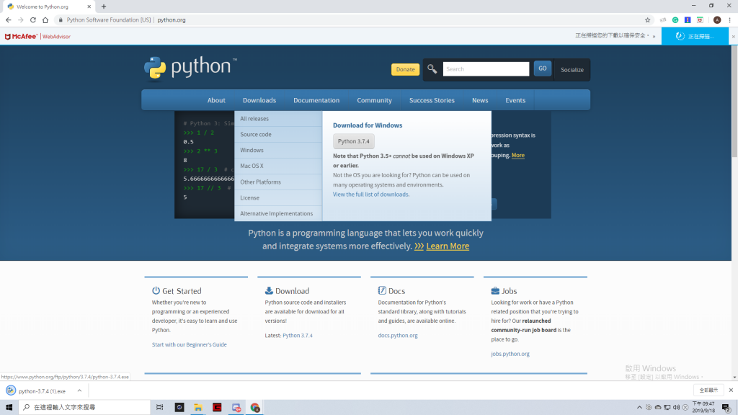Click the McAfee WebAdvisor logo
Image resolution: width=738 pixels, height=415 pixels.
pyautogui.click(x=37, y=36)
